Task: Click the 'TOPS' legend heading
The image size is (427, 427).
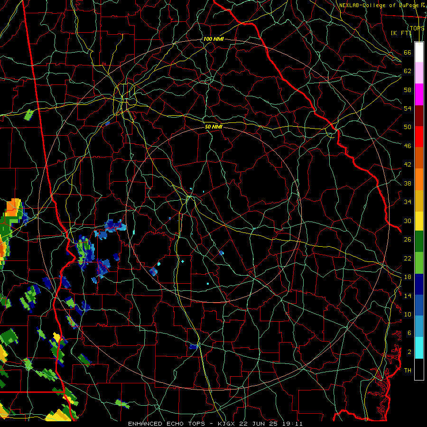Action: [x=417, y=28]
